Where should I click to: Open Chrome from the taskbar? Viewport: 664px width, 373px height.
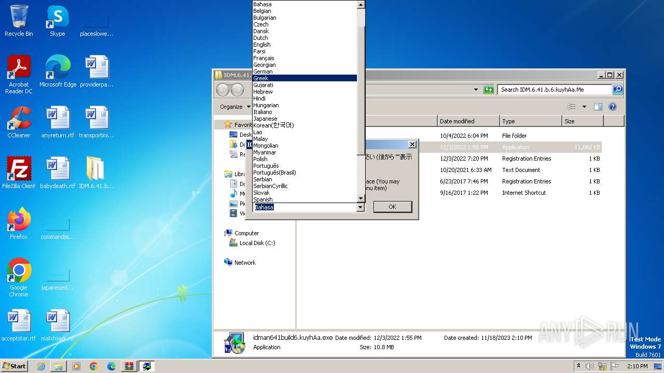[94, 366]
